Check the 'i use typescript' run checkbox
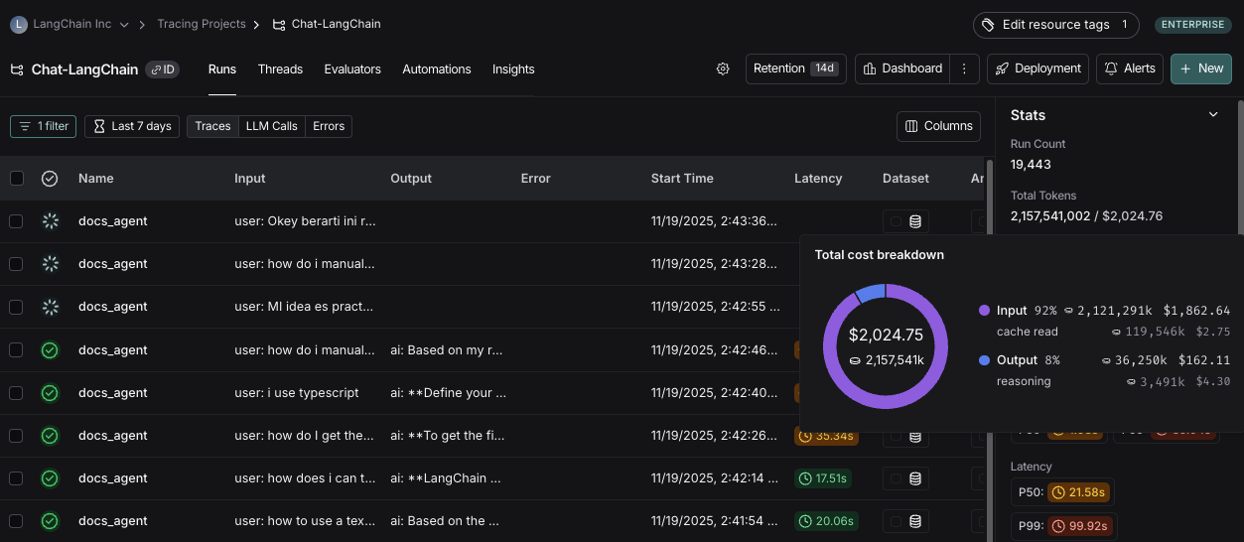This screenshot has height=542, width=1244. [x=16, y=392]
